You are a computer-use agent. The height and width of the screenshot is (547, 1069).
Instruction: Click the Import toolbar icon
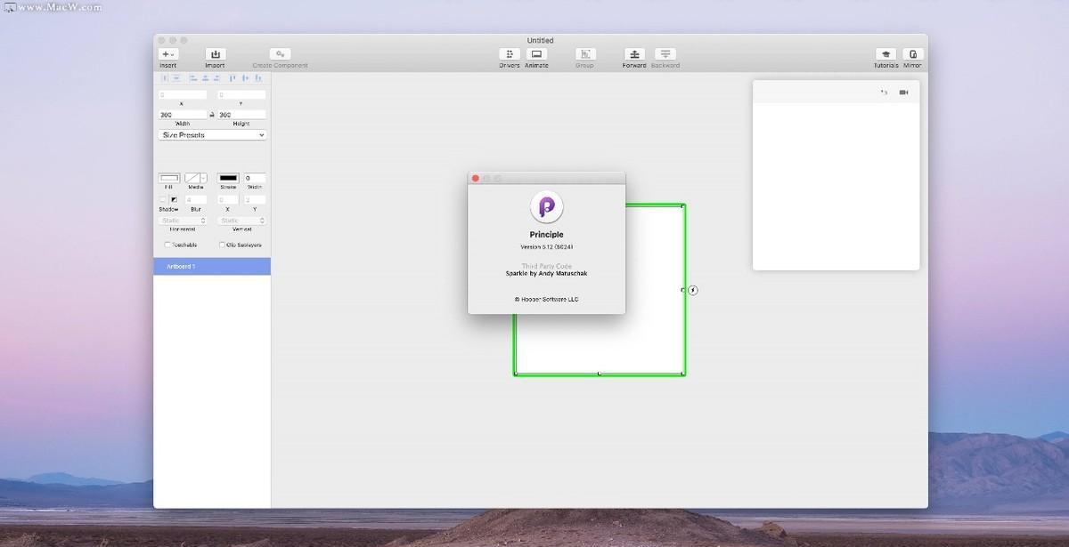point(215,54)
